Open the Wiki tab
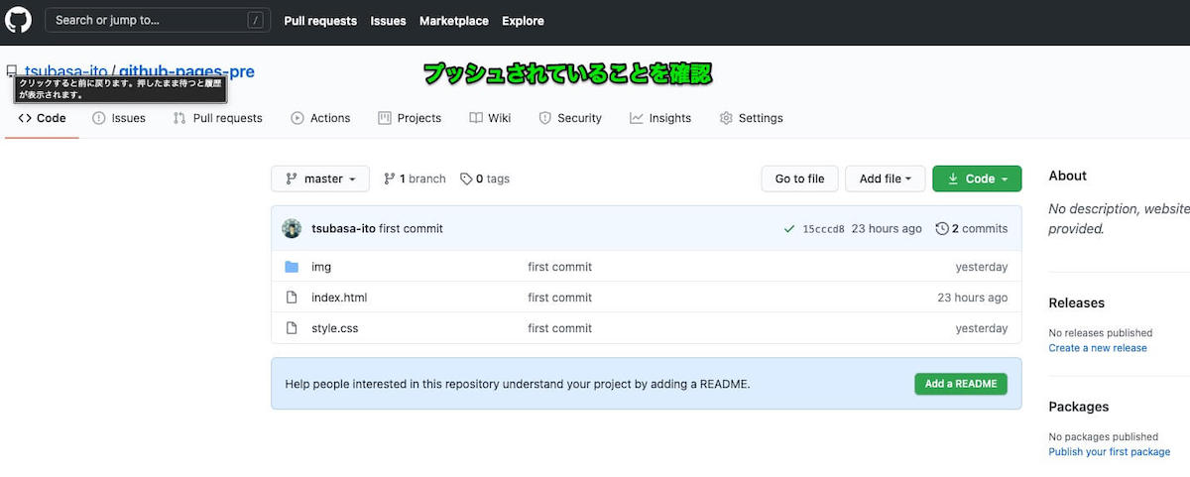1190x477 pixels. [x=490, y=118]
